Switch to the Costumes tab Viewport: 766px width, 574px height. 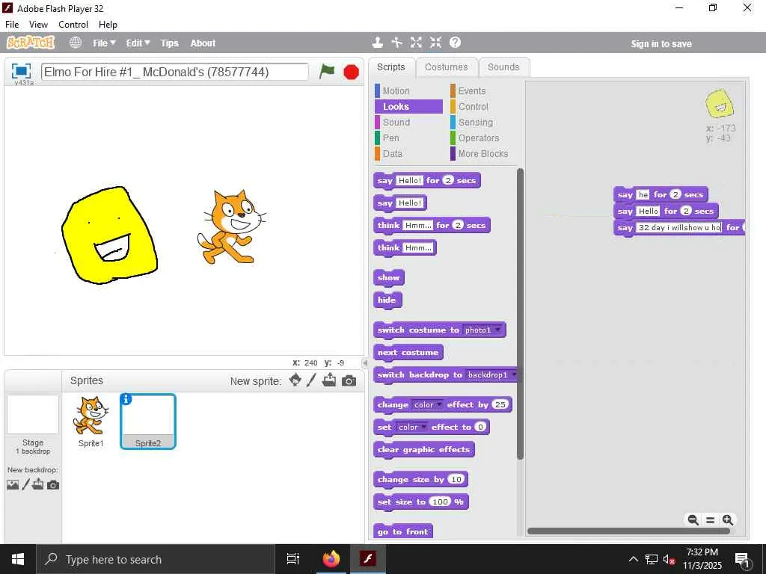click(x=446, y=67)
